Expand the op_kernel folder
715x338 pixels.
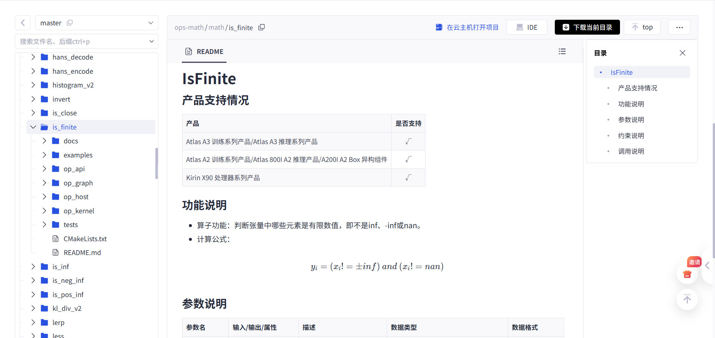coord(44,211)
